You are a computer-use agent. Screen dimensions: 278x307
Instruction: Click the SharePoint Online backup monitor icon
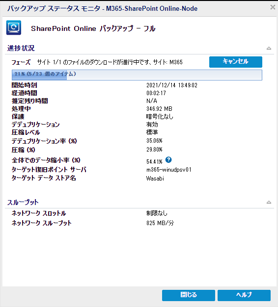pyautogui.click(x=14, y=27)
